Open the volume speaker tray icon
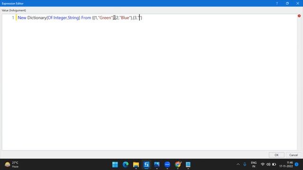303x170 pixels. 268,164
